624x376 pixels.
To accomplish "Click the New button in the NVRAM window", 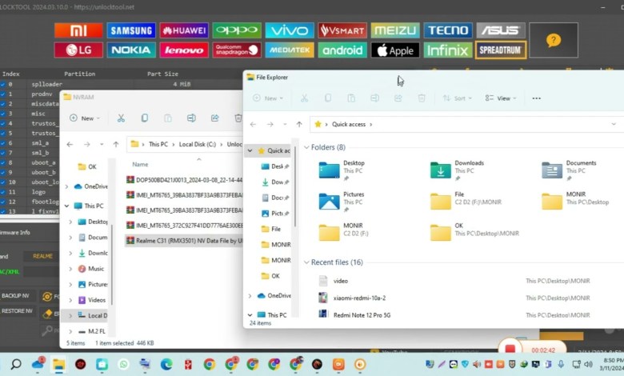I will pyautogui.click(x=85, y=118).
